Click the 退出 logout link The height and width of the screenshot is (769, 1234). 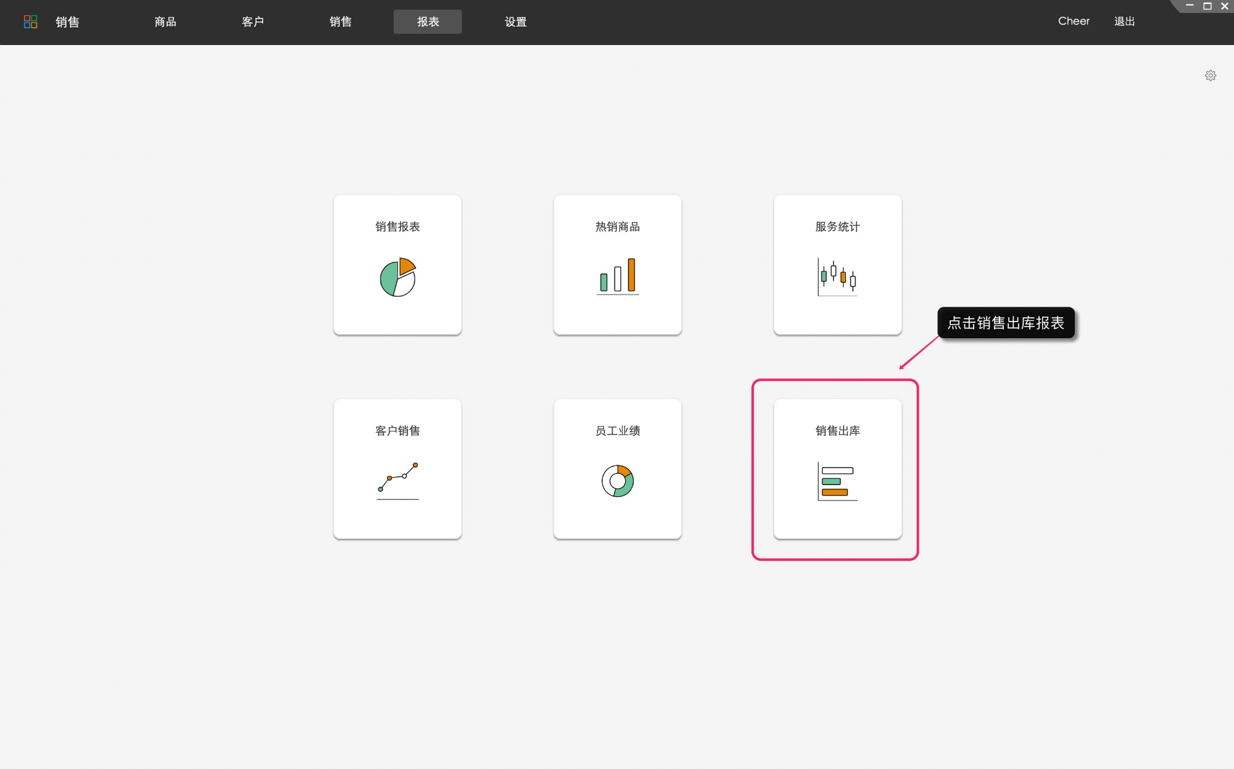1124,21
